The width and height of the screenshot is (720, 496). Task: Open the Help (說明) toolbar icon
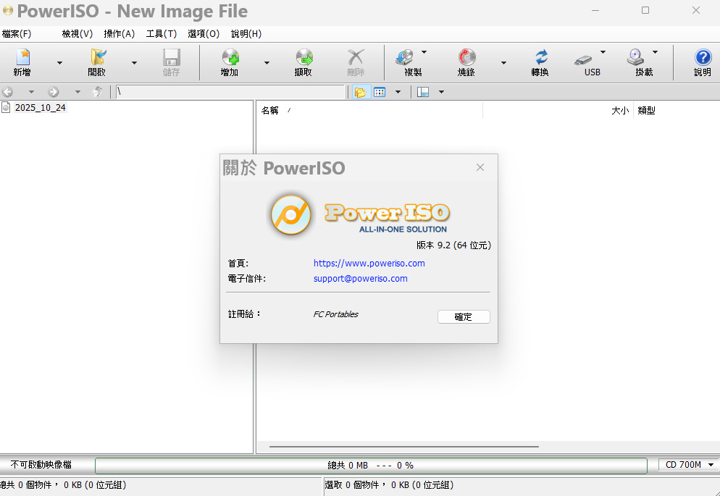702,58
